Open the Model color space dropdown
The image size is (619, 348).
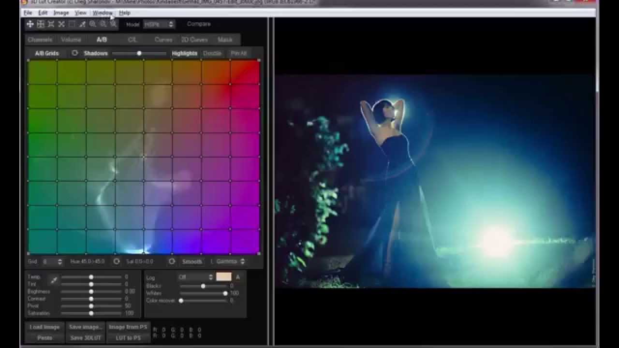pyautogui.click(x=159, y=24)
